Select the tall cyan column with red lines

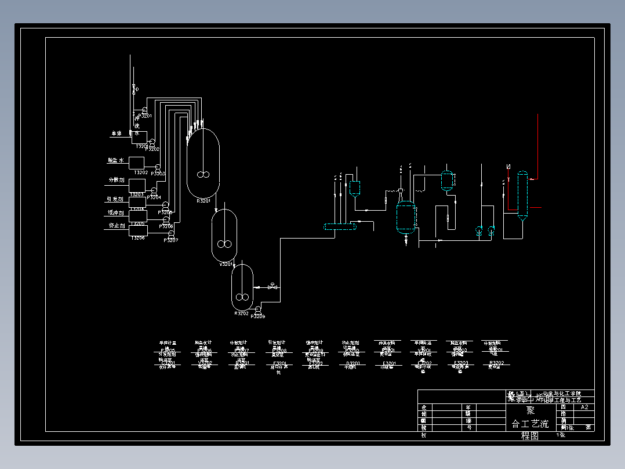(522, 196)
